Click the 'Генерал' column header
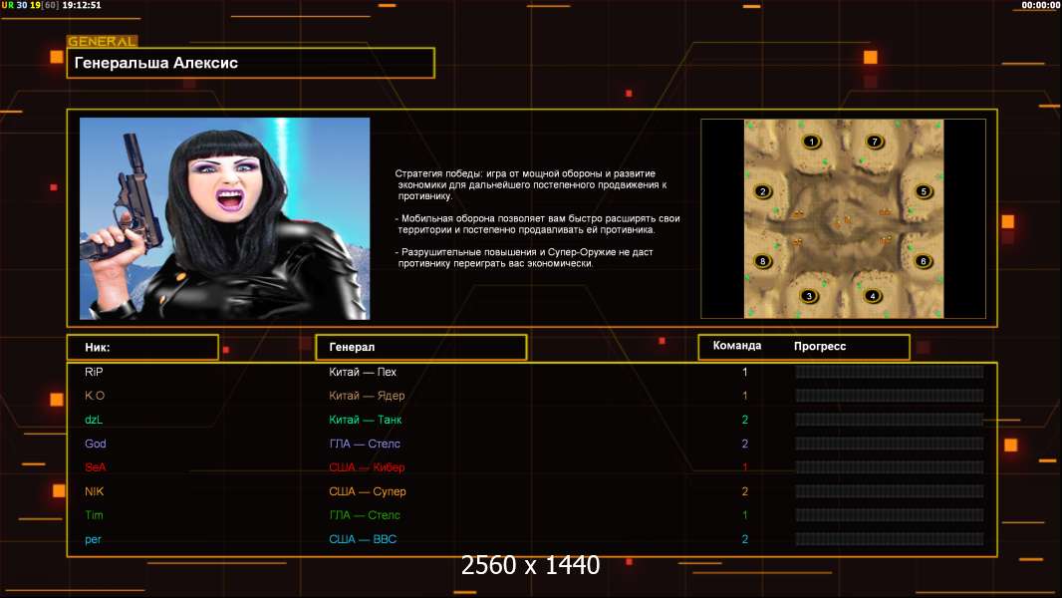The height and width of the screenshot is (598, 1062). point(420,348)
